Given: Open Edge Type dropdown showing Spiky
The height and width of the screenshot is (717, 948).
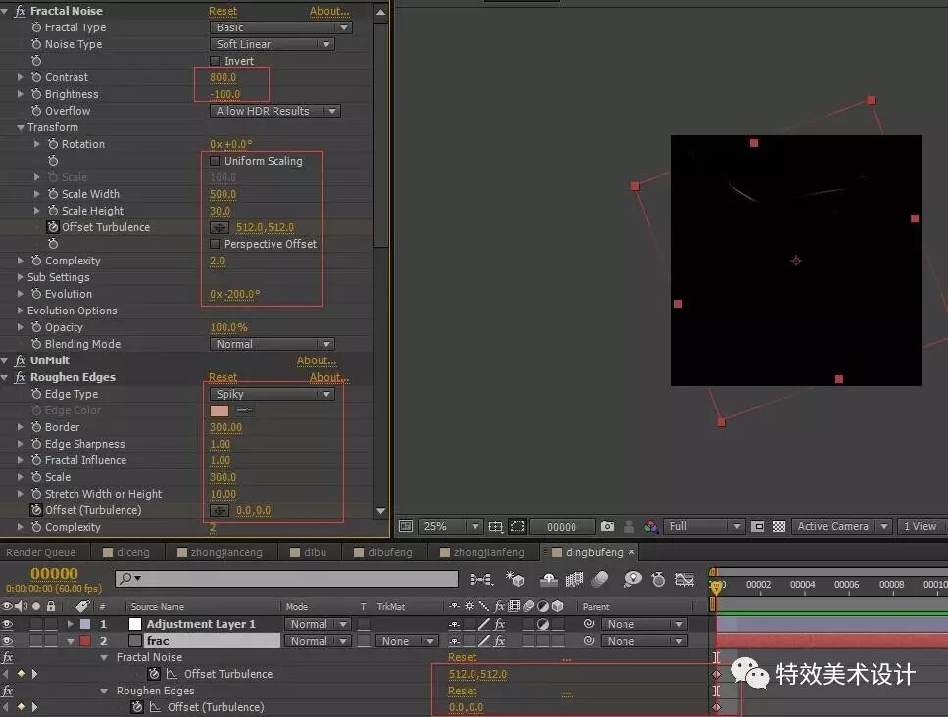Looking at the screenshot, I should coord(273,394).
